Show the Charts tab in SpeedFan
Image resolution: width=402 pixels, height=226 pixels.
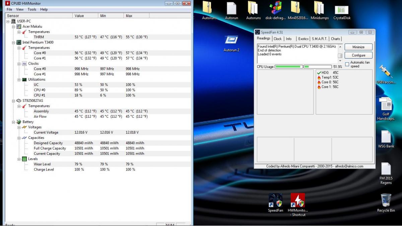click(336, 39)
